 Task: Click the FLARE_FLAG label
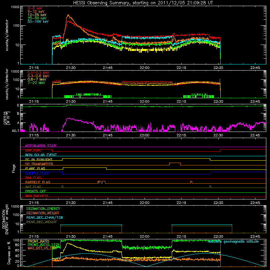tap(35, 168)
